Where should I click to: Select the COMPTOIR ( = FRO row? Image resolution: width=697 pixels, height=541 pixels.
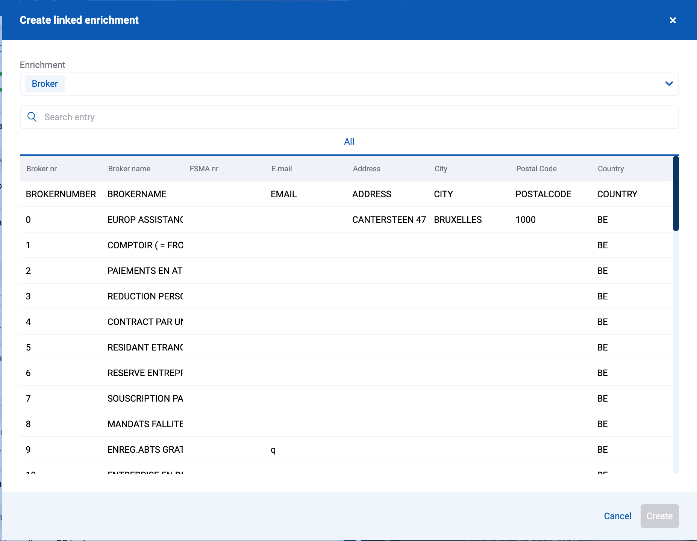346,245
